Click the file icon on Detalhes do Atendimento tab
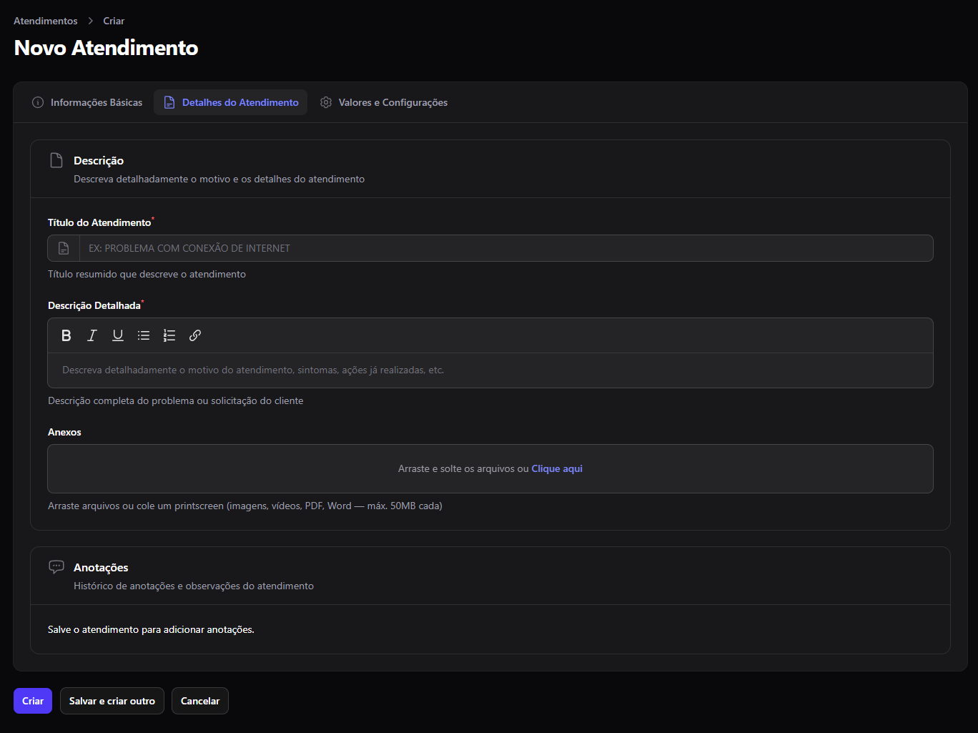 pyautogui.click(x=169, y=102)
